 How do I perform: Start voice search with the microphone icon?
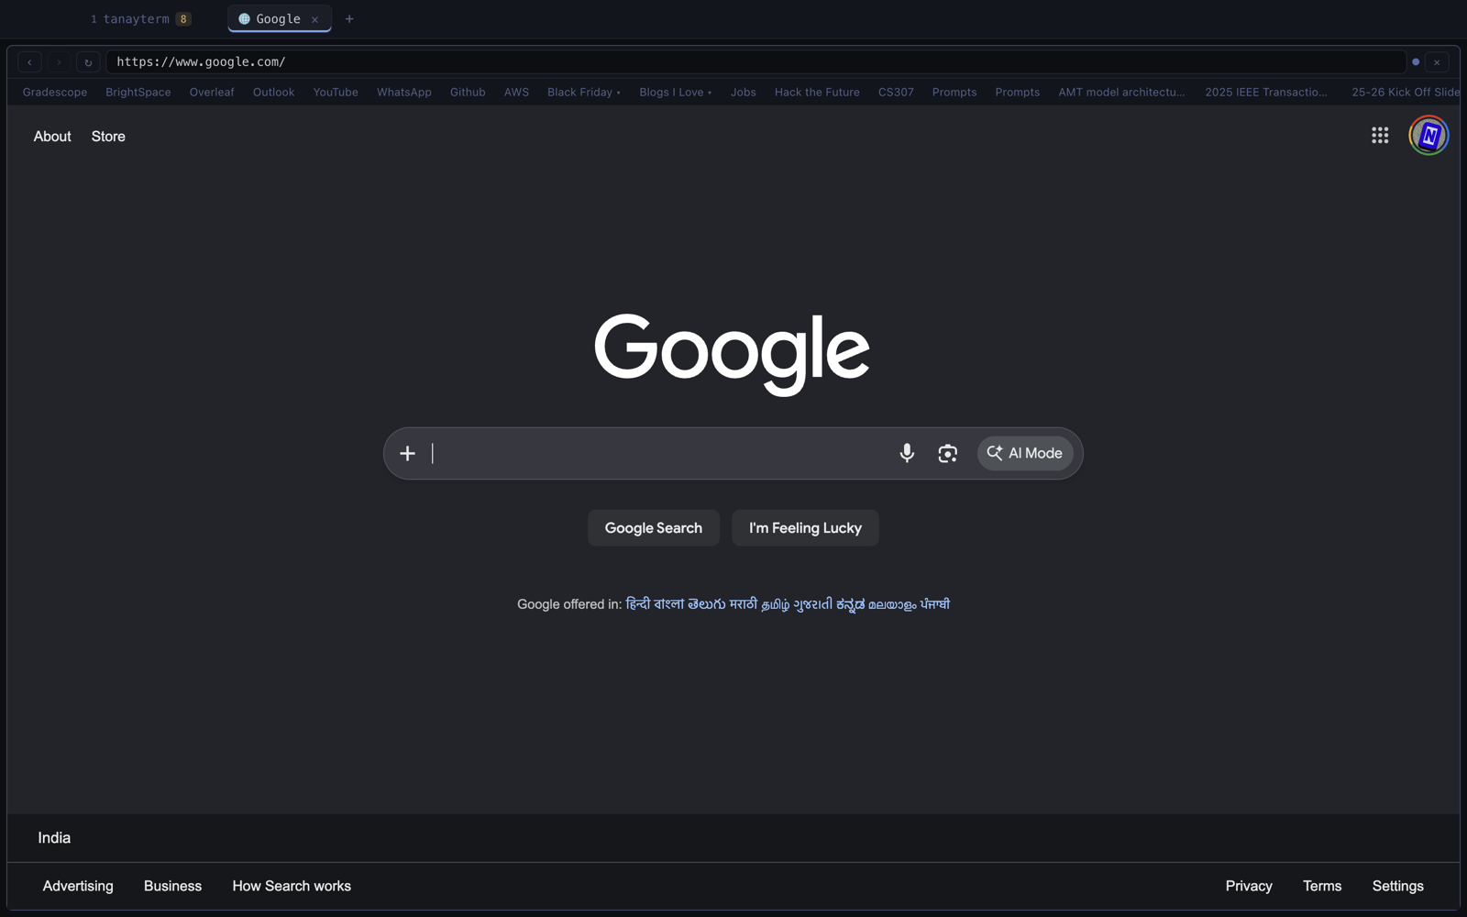point(907,453)
